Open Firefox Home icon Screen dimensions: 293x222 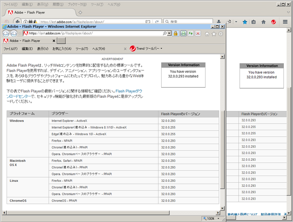coord(264,22)
